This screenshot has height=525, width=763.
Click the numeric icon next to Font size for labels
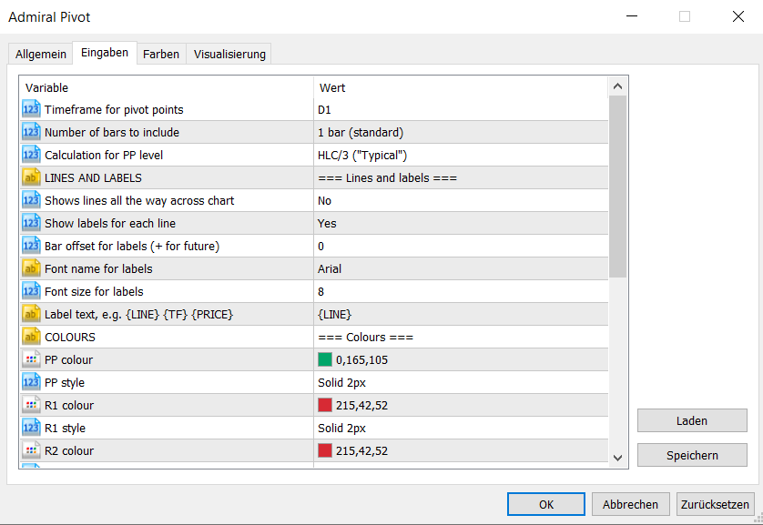(31, 291)
